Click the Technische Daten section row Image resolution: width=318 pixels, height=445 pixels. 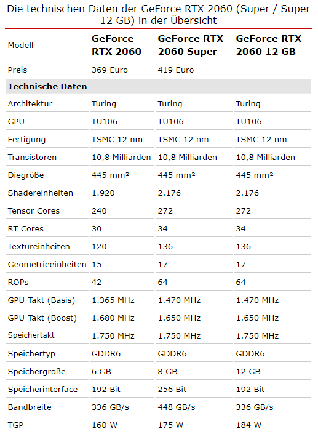pos(159,87)
